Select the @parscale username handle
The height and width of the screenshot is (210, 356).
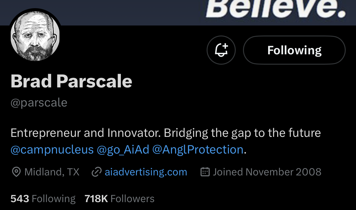pyautogui.click(x=39, y=103)
